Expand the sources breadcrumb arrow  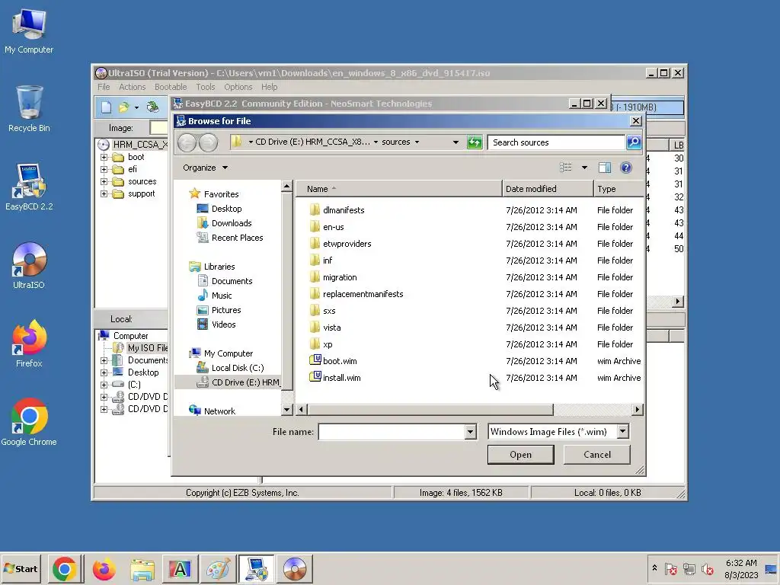pyautogui.click(x=417, y=142)
